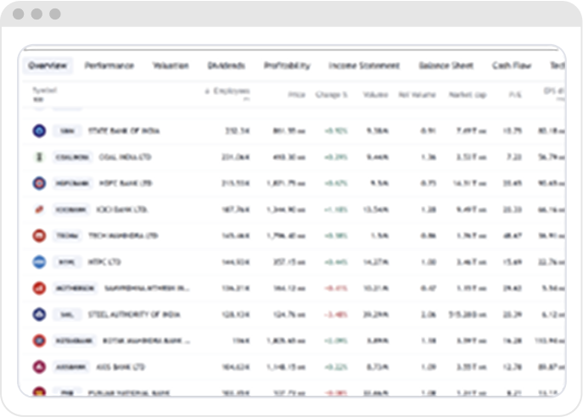The image size is (583, 417).
Task: Click the HDFC Bank logo icon
Action: [38, 183]
